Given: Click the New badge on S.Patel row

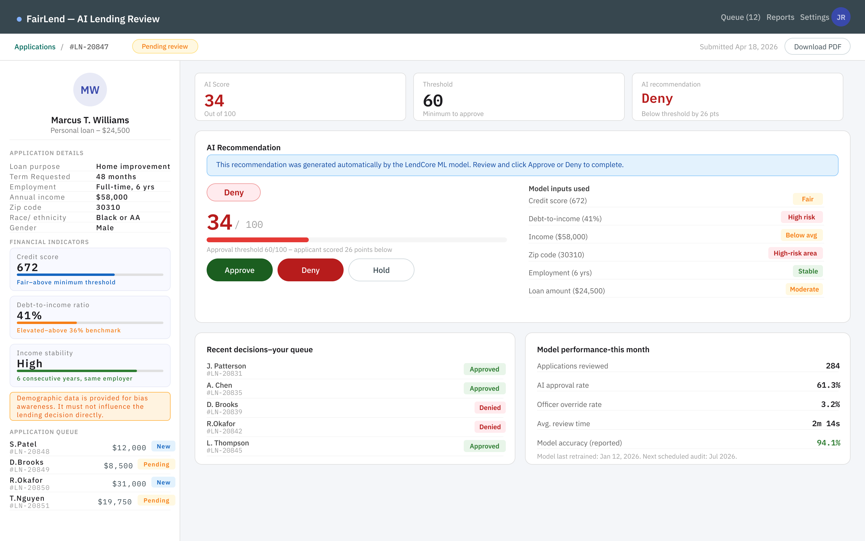Looking at the screenshot, I should coord(163,446).
